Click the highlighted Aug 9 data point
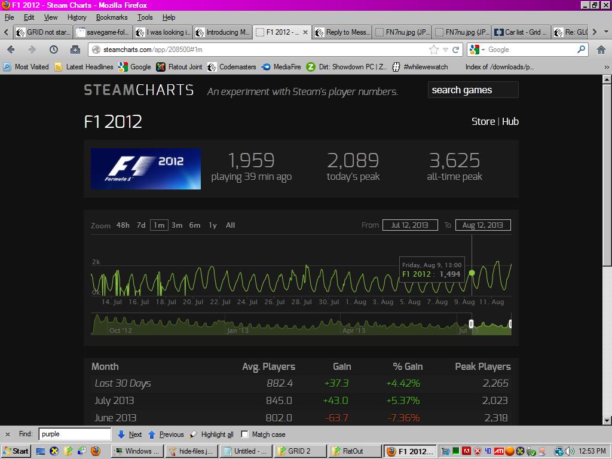Viewport: 612px width, 459px height. point(472,273)
